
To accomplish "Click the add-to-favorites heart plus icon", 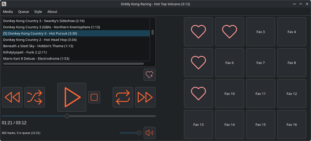I will [149, 75].
